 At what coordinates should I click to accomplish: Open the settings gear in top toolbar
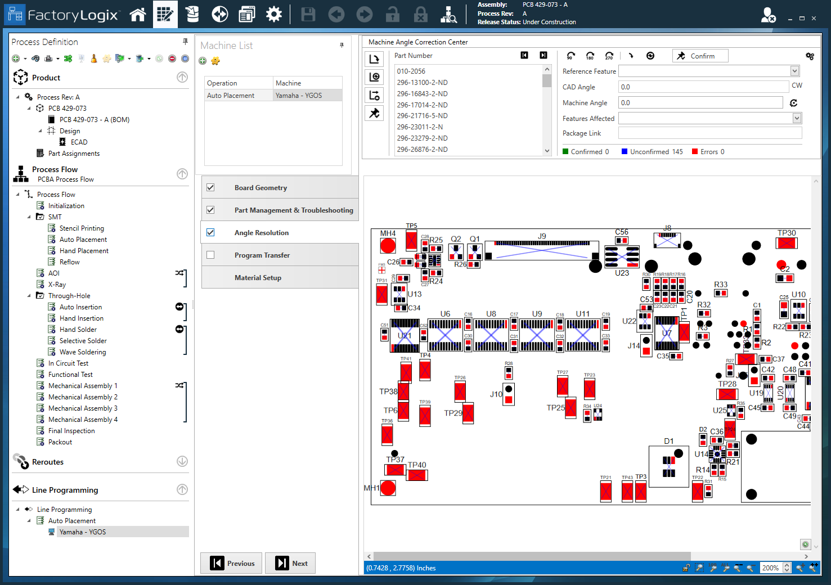274,14
